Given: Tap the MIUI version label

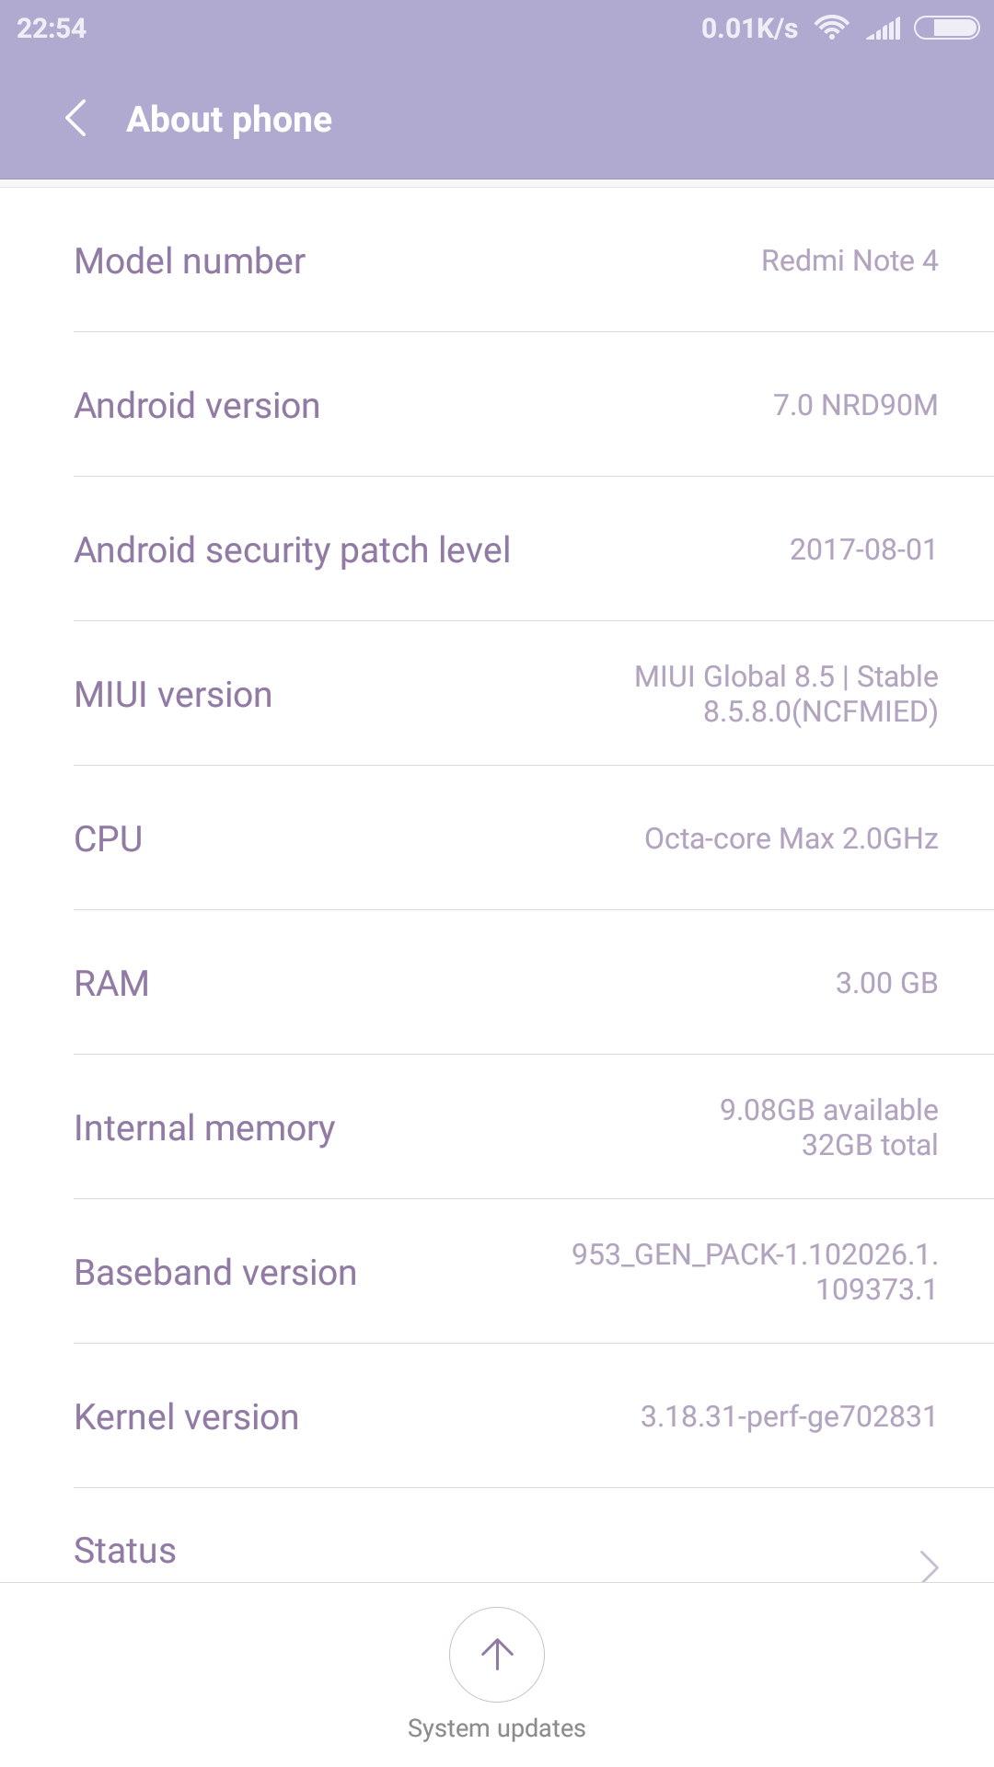Looking at the screenshot, I should (x=173, y=695).
